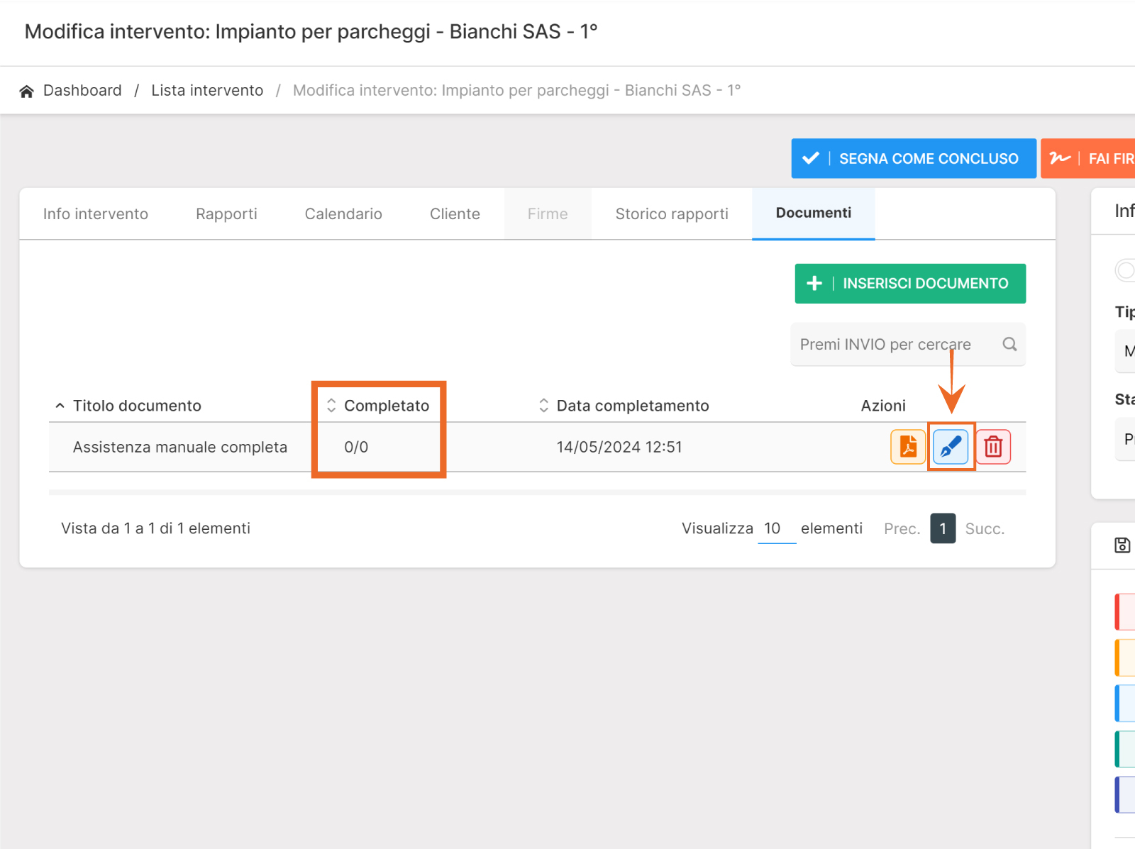Focus the Premi INVIO per cercare field
Viewport: 1135px width, 849px height.
click(894, 345)
